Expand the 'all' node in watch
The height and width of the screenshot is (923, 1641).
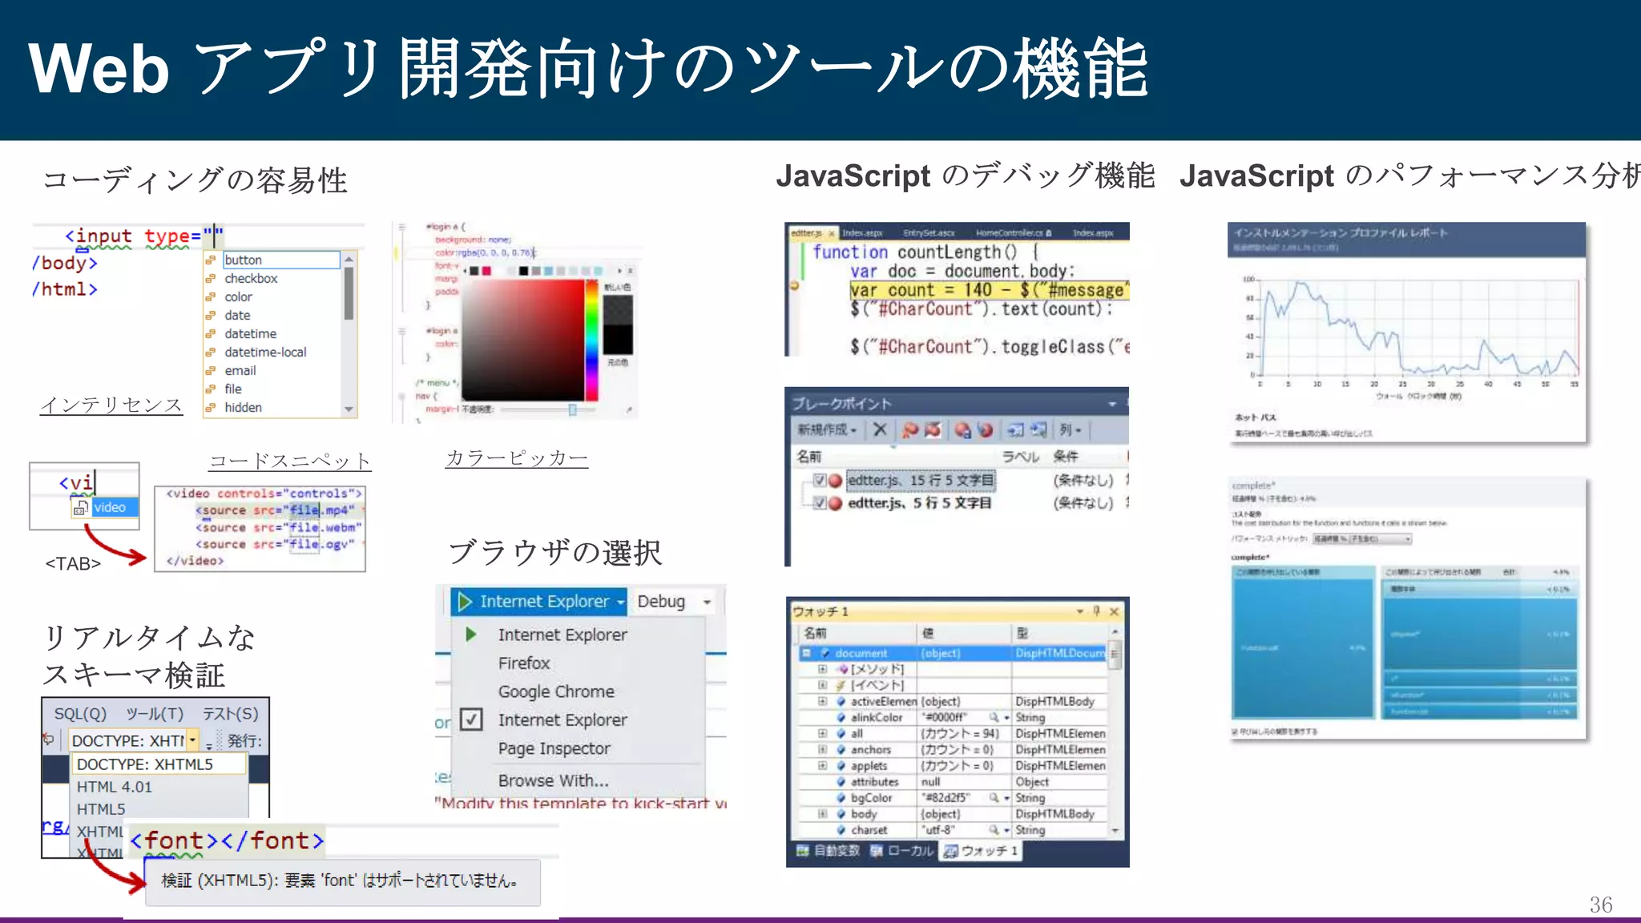[x=822, y=733]
